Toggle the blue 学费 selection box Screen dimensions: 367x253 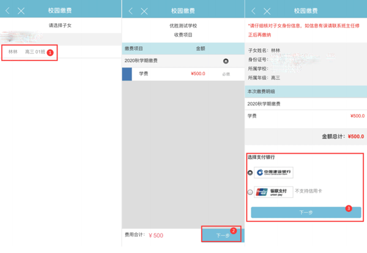coord(127,74)
